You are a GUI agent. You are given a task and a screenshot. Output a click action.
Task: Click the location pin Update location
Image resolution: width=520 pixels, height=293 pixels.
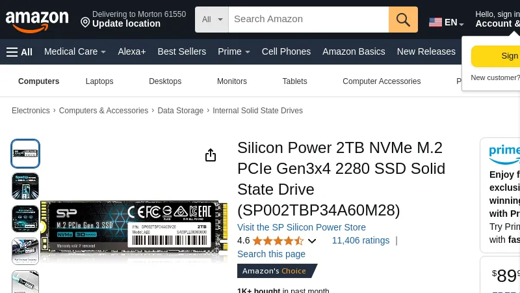[x=120, y=23]
